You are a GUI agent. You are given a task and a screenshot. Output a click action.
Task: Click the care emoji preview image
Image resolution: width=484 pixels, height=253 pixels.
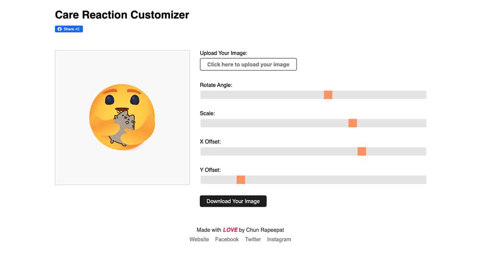(x=122, y=117)
